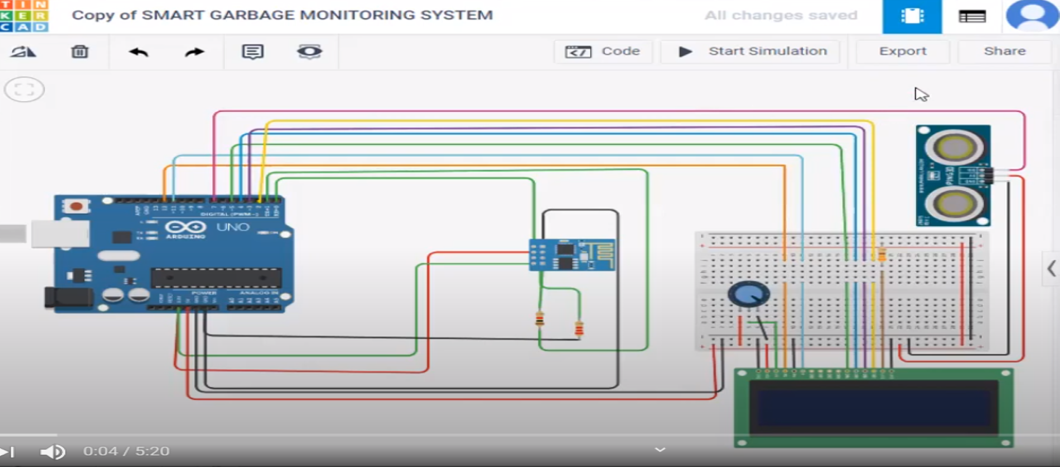Expand the components side panel chevron
This screenshot has width=1060, height=467.
coord(1051,269)
